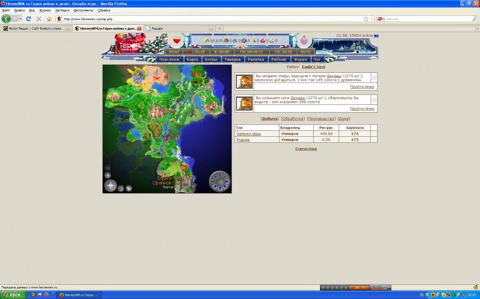The width and height of the screenshot is (480, 299).
Task: Click the Статистика link
Action: (x=306, y=149)
